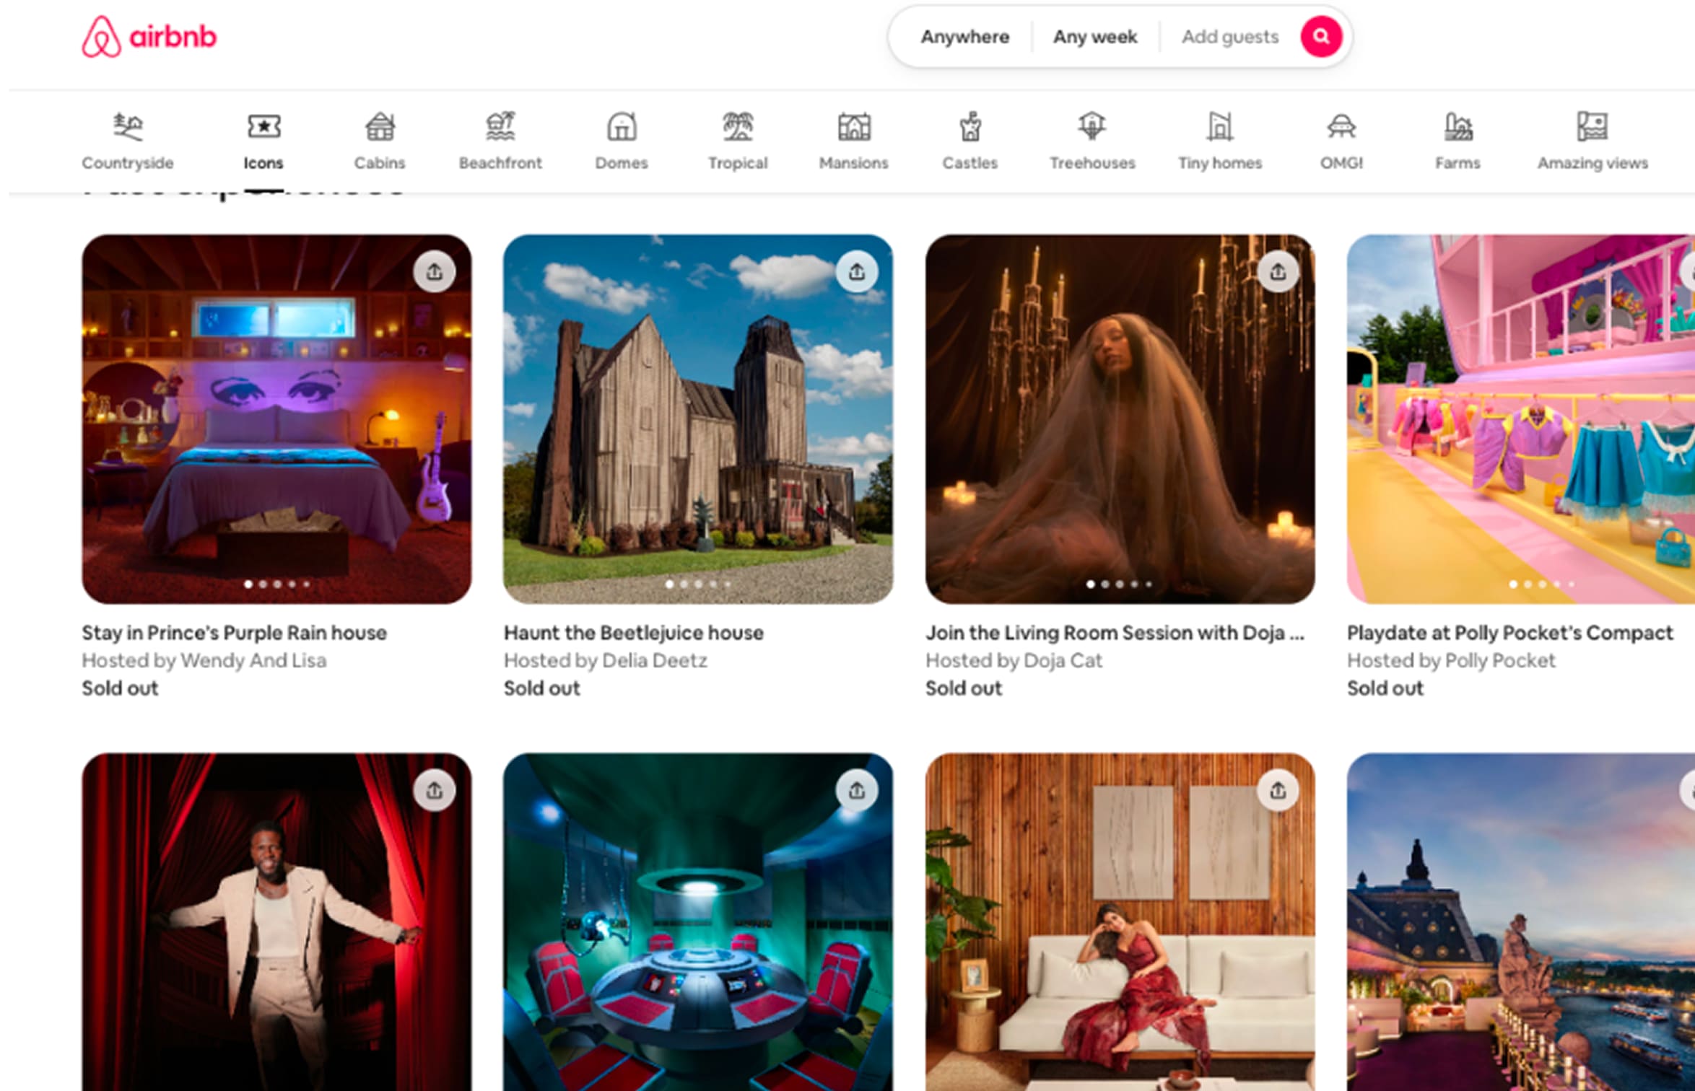Click 'Hosted by Delia Deetz' text
This screenshot has height=1091, width=1695.
[606, 661]
